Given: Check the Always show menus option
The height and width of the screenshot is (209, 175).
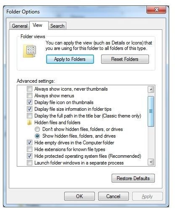Looking at the screenshot, I should tap(29, 96).
